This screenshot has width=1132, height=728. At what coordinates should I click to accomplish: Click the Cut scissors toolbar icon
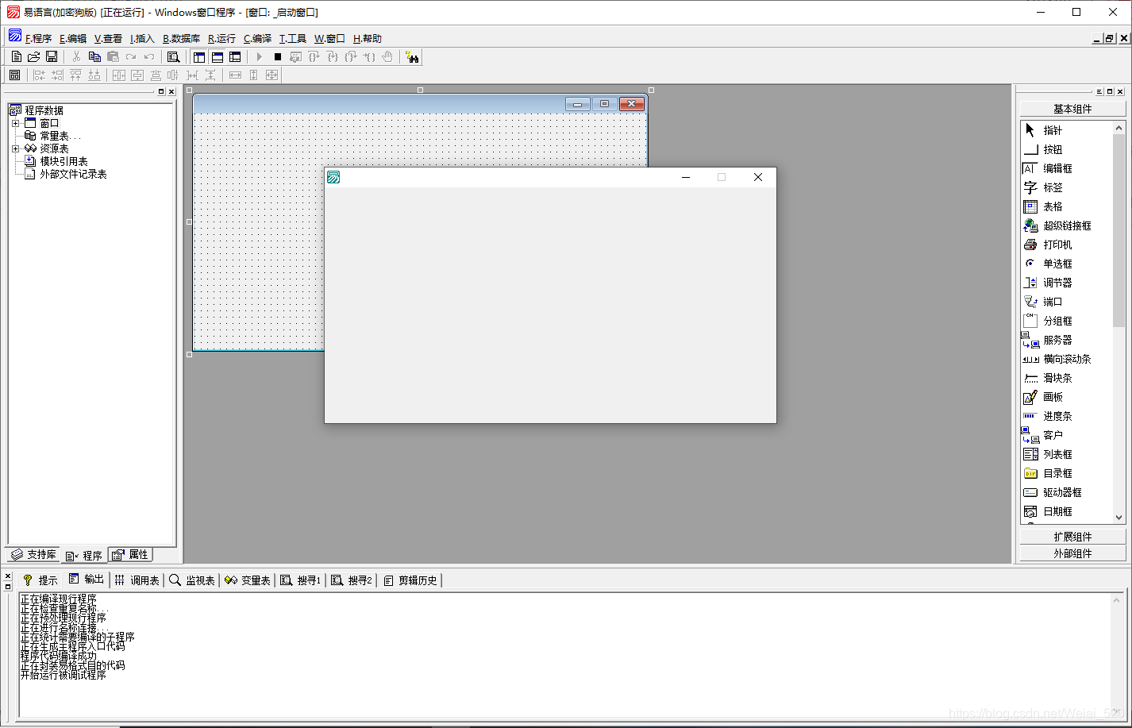76,57
